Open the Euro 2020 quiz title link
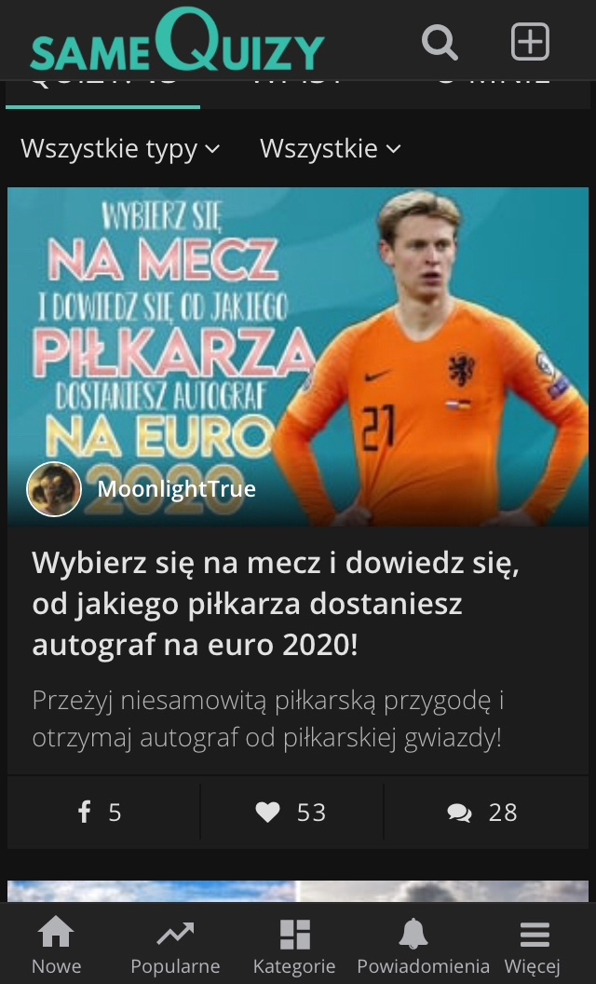 point(276,604)
